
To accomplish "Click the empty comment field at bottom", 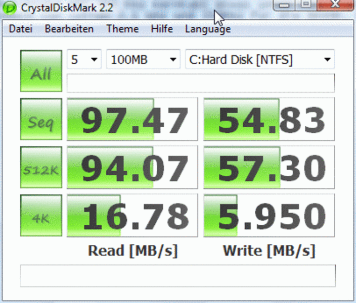I will [178, 276].
